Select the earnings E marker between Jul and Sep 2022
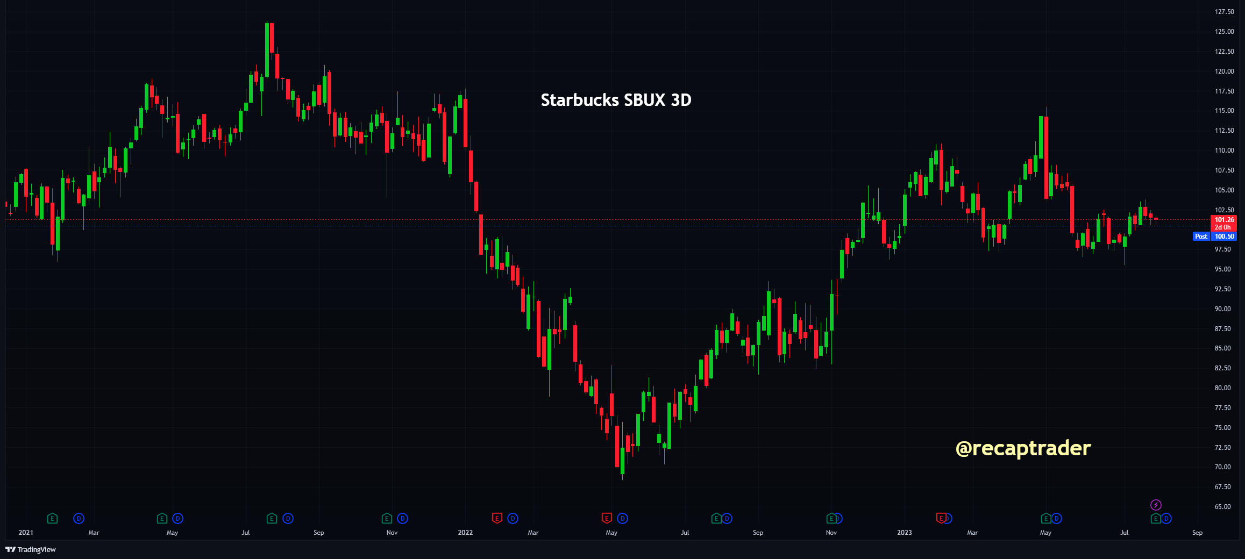Viewport: 1245px width, 559px height. 716,518
